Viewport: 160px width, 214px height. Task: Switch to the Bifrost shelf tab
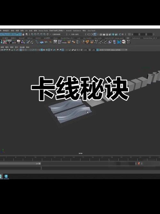[30, 38]
